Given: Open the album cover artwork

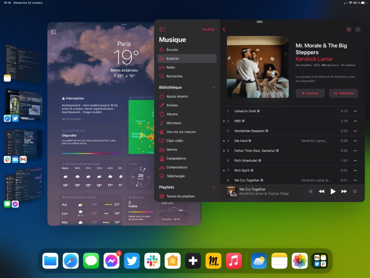Looking at the screenshot, I should [x=258, y=67].
